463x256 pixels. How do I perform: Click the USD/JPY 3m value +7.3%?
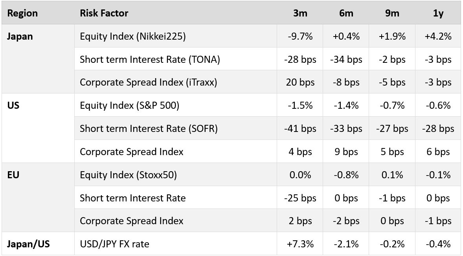[300, 244]
